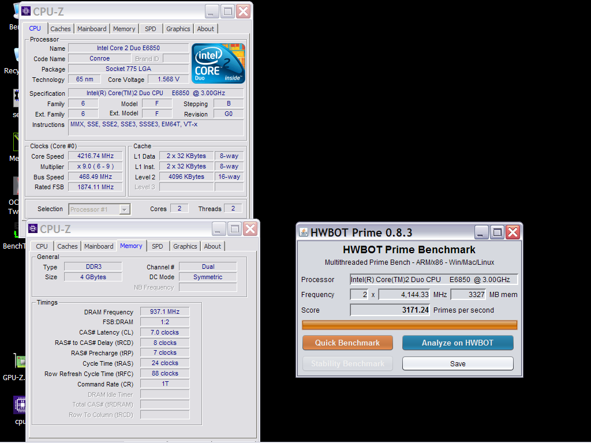Click the Level 2 cache value 4096 KBytes
Image resolution: width=591 pixels, height=443 pixels.
point(186,177)
